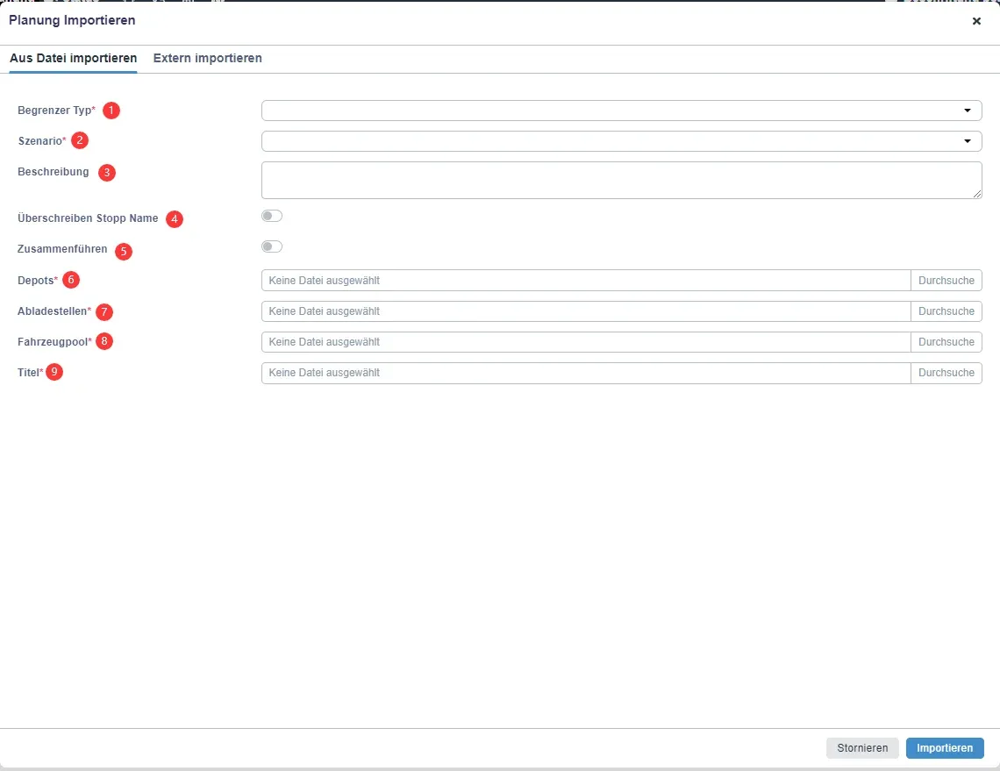1000x771 pixels.
Task: Browse for a Depots file
Action: coord(946,281)
